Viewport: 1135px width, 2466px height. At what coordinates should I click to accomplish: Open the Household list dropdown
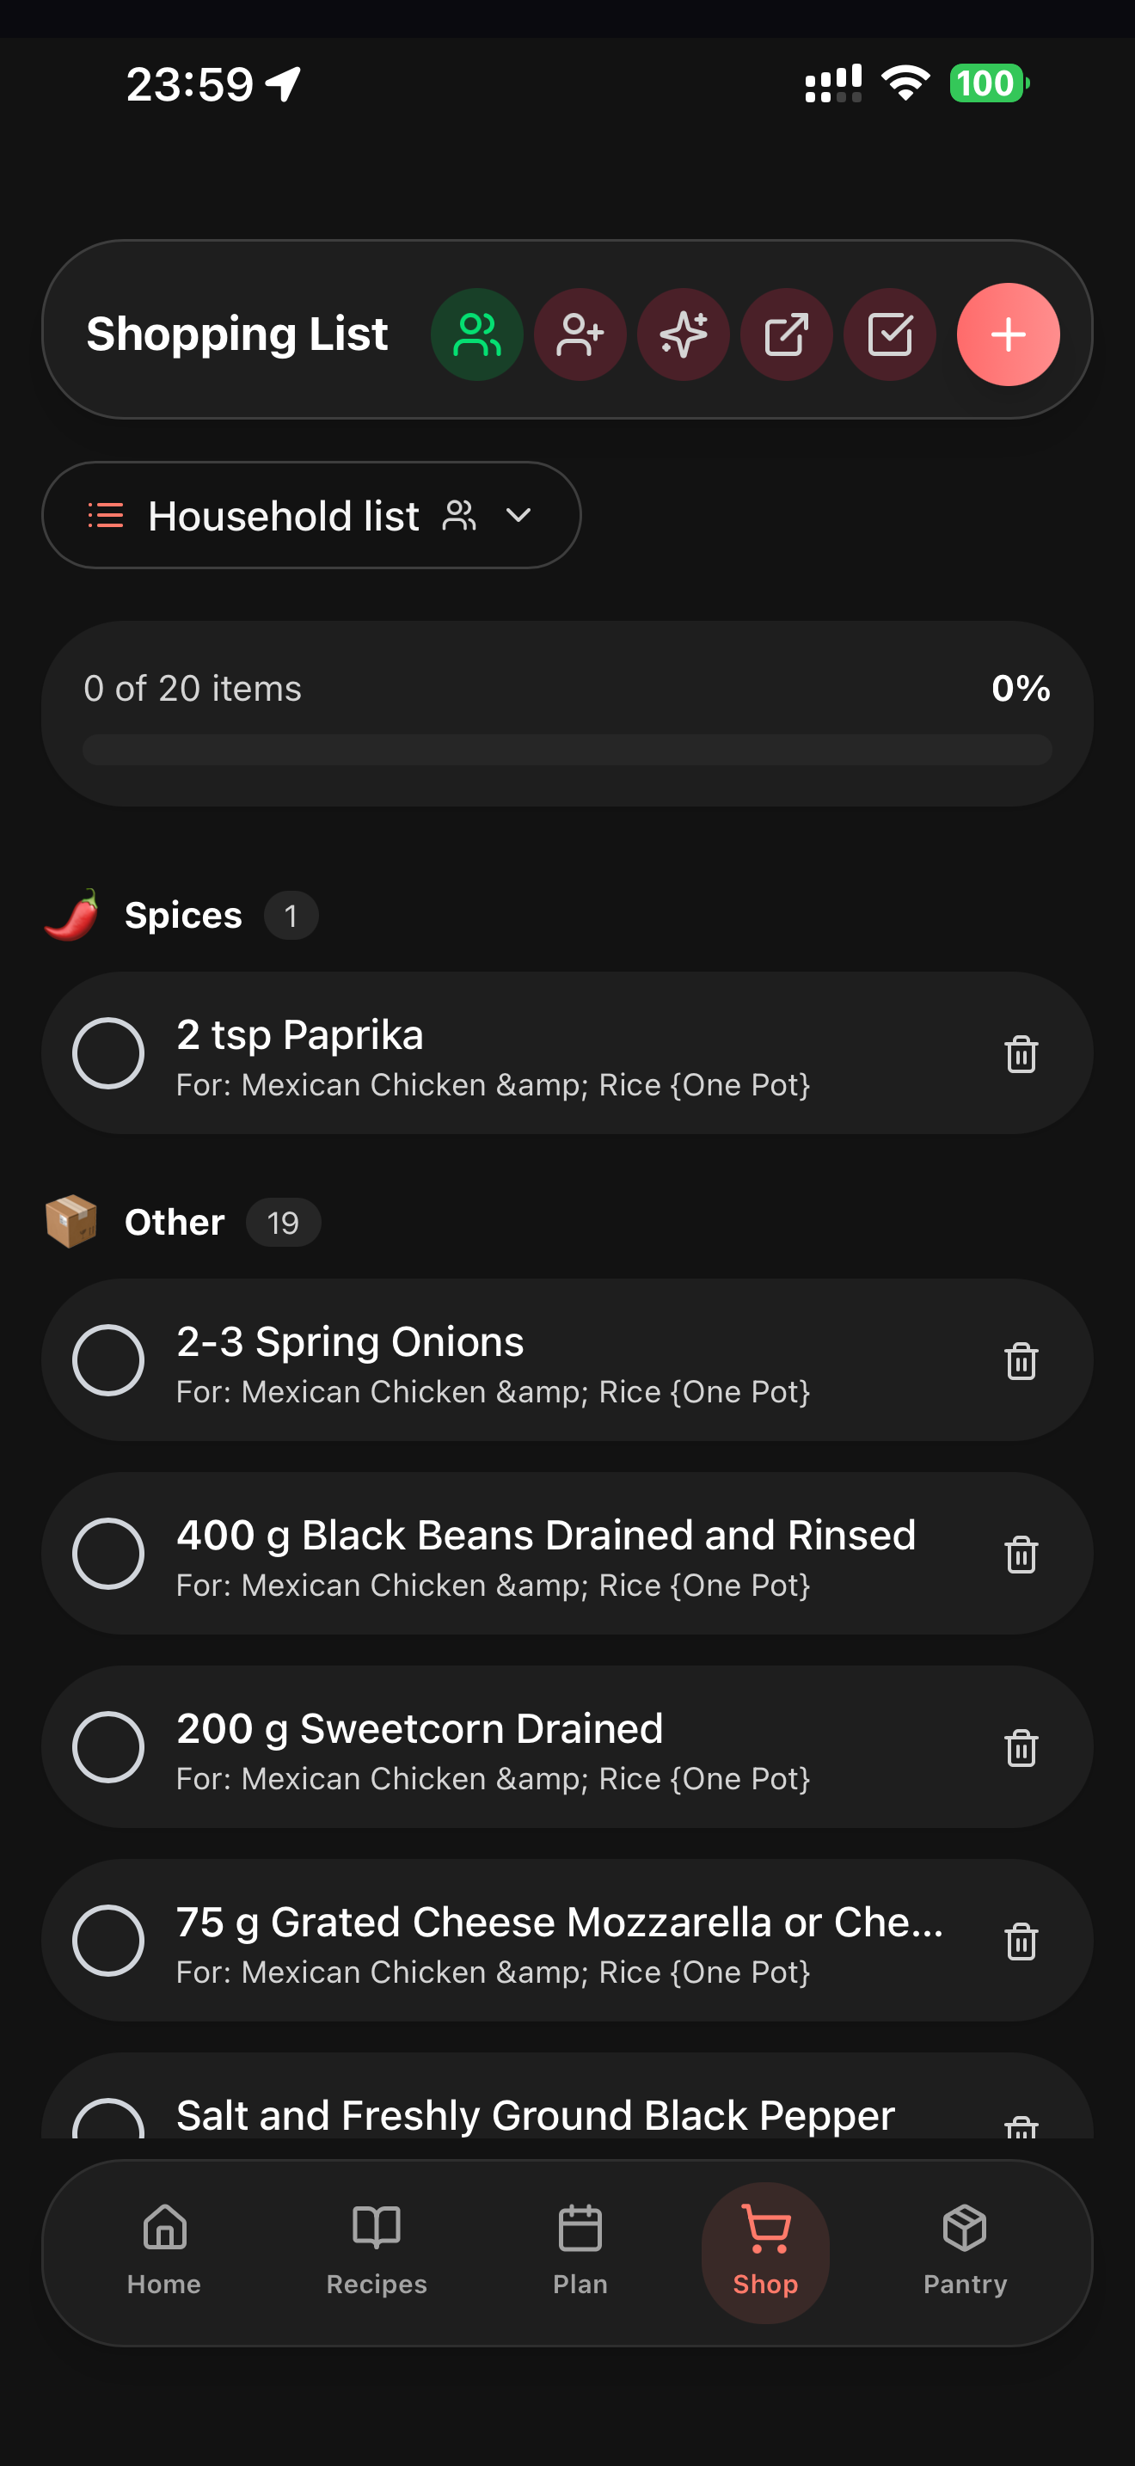click(311, 515)
